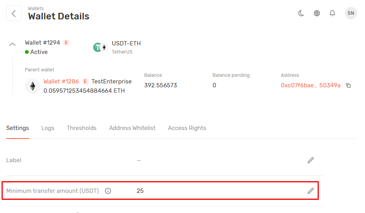Image resolution: width=365 pixels, height=213 pixels.
Task: Open the Address Whitelist tab
Action: [132, 128]
